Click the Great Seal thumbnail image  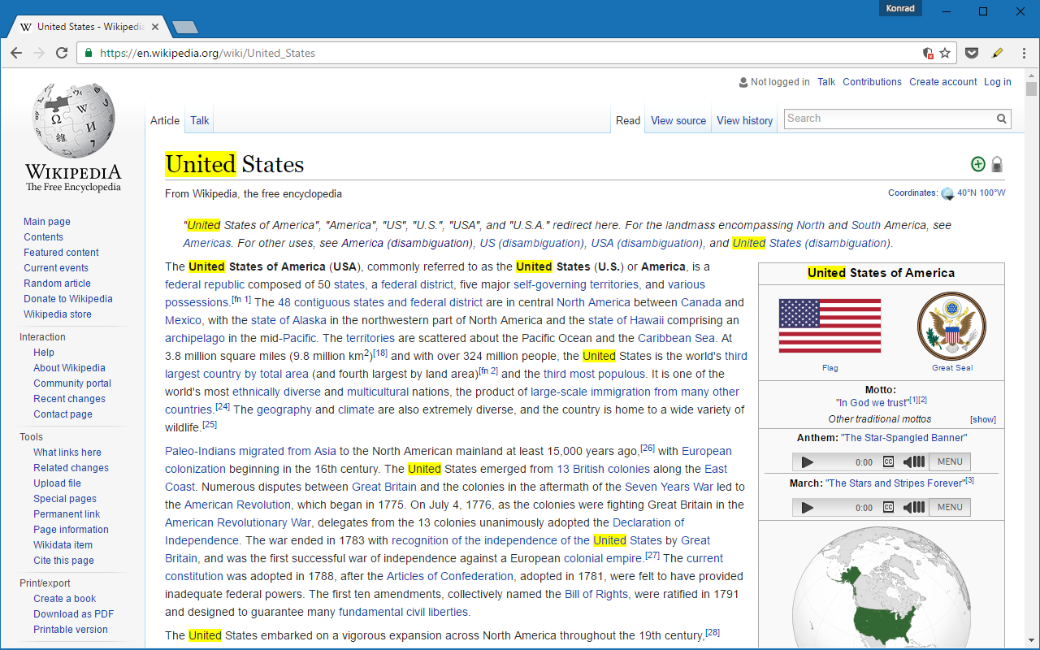click(x=951, y=326)
